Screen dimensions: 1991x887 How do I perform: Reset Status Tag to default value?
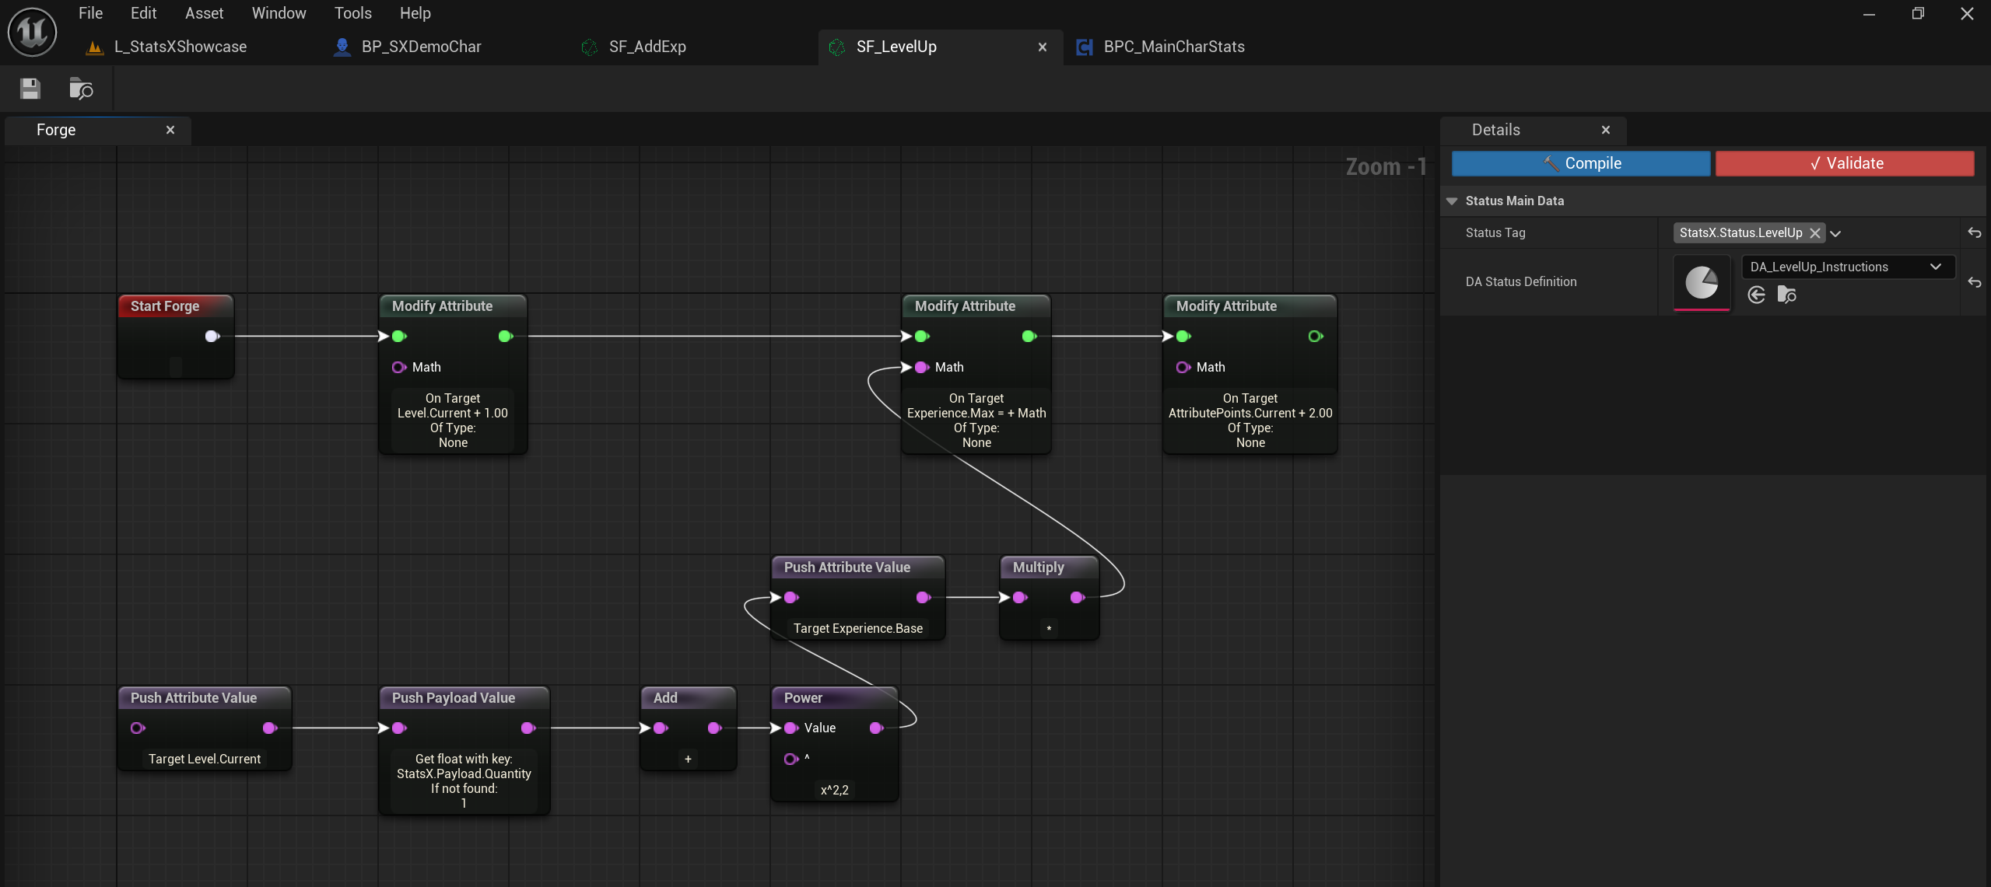[1974, 232]
